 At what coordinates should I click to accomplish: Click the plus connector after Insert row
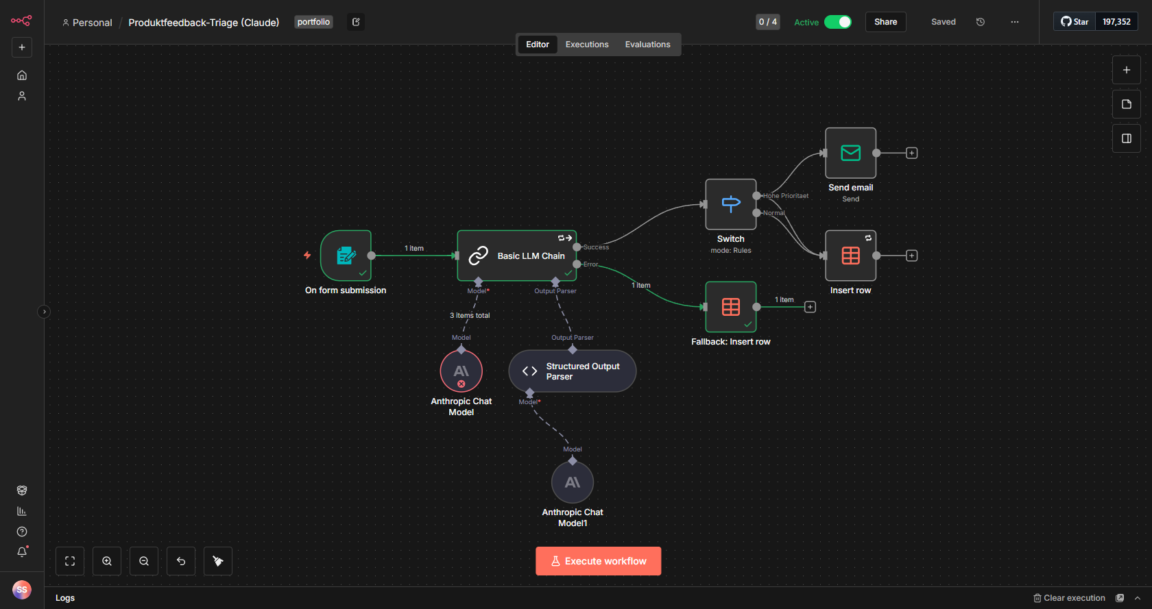[x=912, y=256]
